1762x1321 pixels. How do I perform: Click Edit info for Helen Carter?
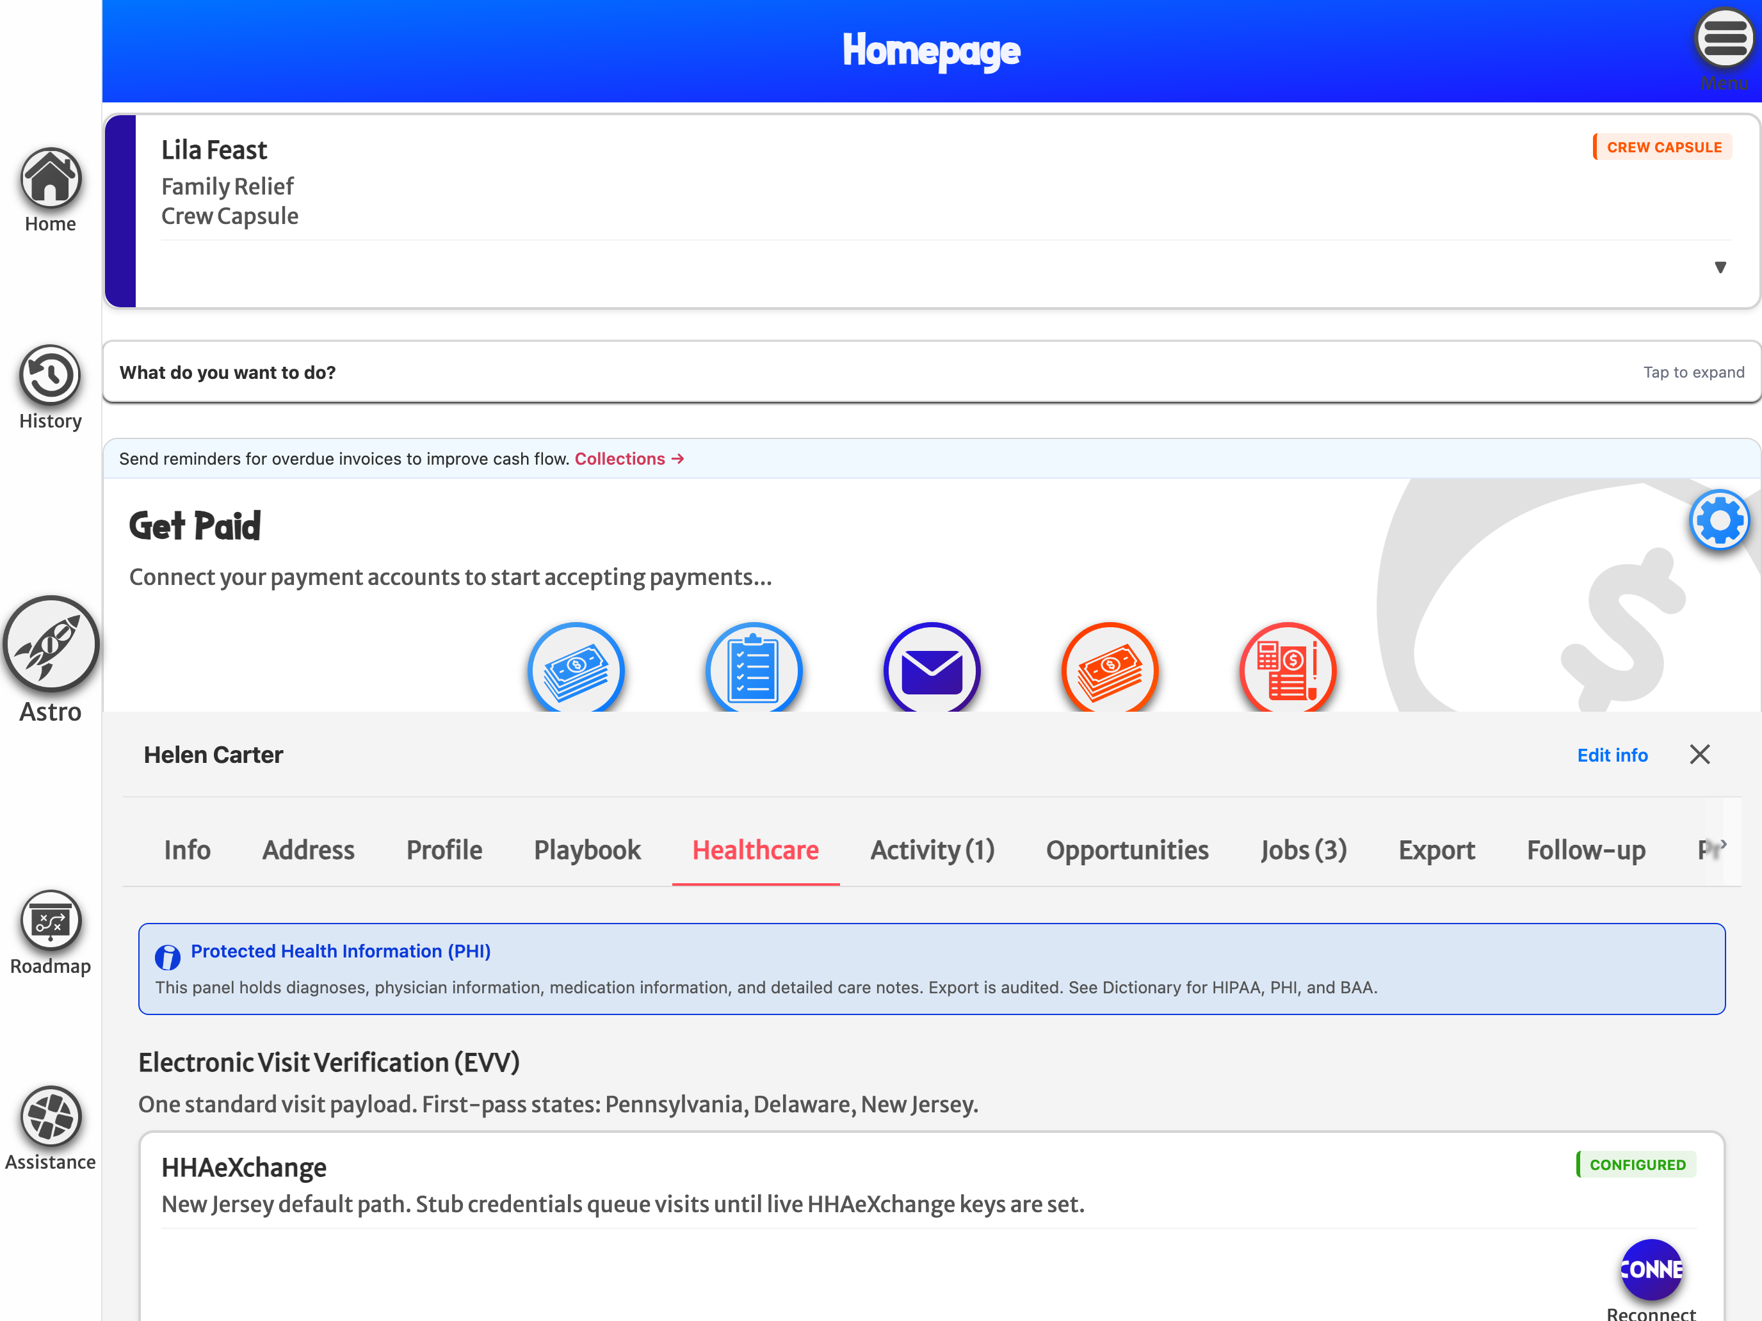(x=1612, y=755)
